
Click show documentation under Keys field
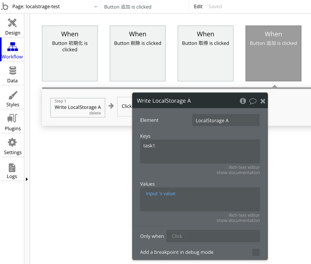238,173
